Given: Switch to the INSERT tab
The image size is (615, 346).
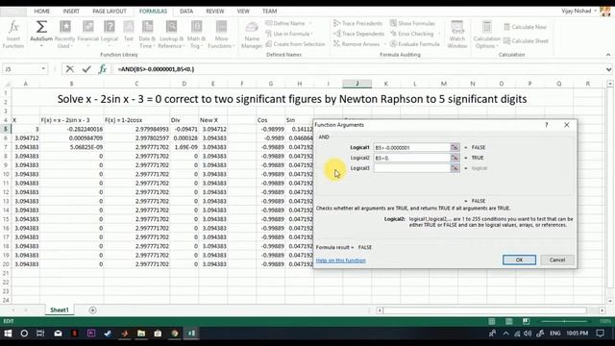Looking at the screenshot, I should tap(71, 11).
